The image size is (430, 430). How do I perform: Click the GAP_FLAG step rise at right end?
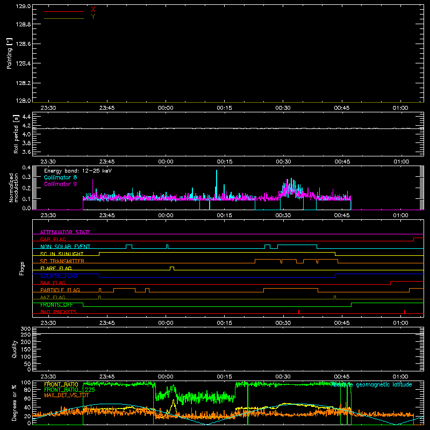click(413, 239)
